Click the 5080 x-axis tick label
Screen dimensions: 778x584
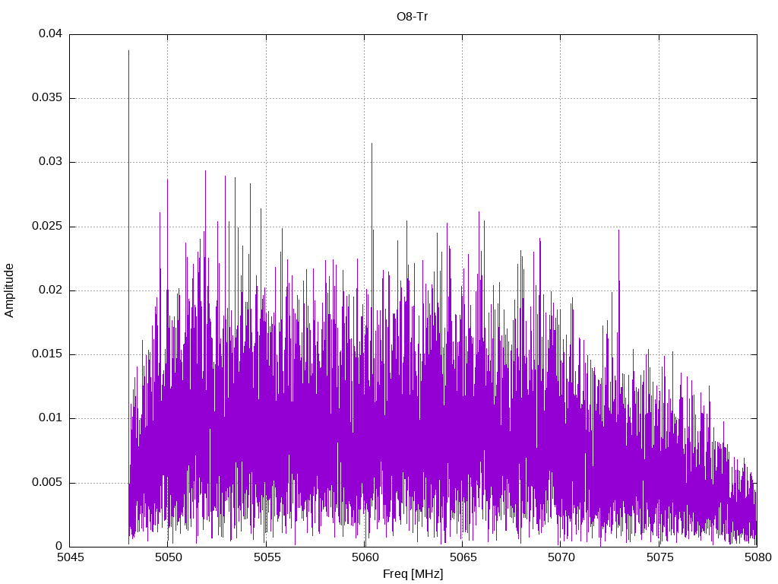coord(757,557)
